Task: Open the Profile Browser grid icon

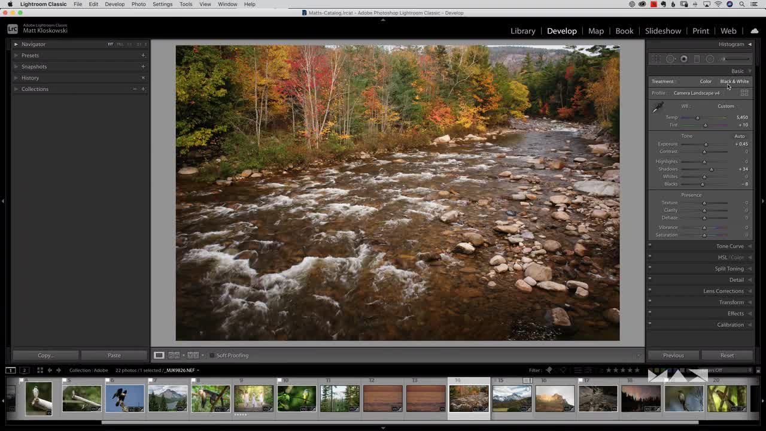Action: pos(744,93)
